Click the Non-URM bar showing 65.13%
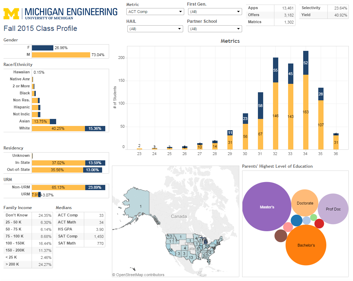 58,187
